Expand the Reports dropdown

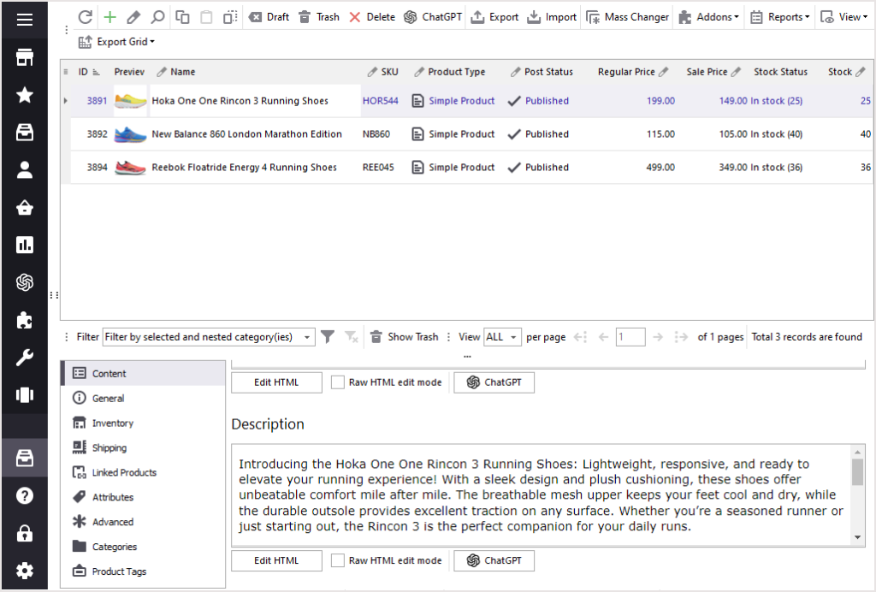click(x=779, y=16)
